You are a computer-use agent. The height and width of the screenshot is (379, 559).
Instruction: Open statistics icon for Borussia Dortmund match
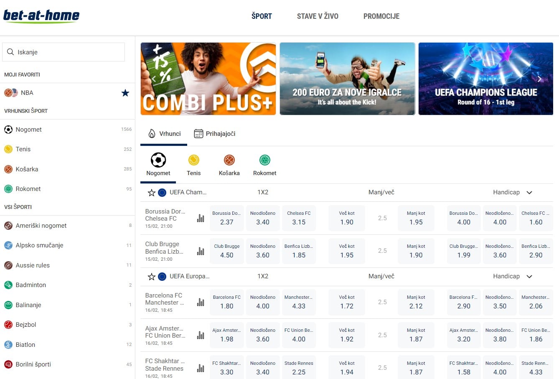[201, 218]
